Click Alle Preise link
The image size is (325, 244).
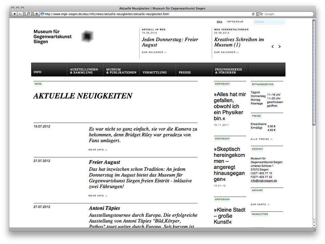pyautogui.click(x=261, y=139)
